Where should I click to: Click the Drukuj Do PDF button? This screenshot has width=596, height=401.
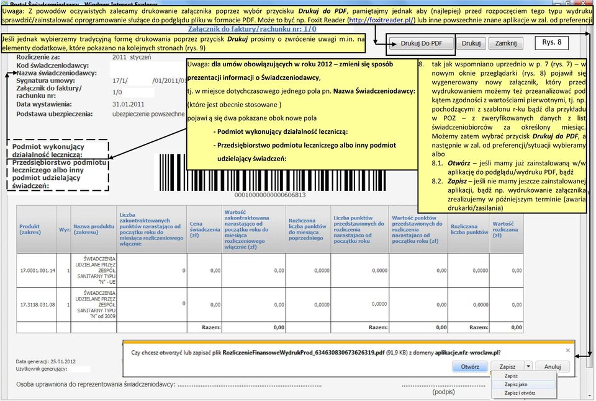click(x=421, y=43)
